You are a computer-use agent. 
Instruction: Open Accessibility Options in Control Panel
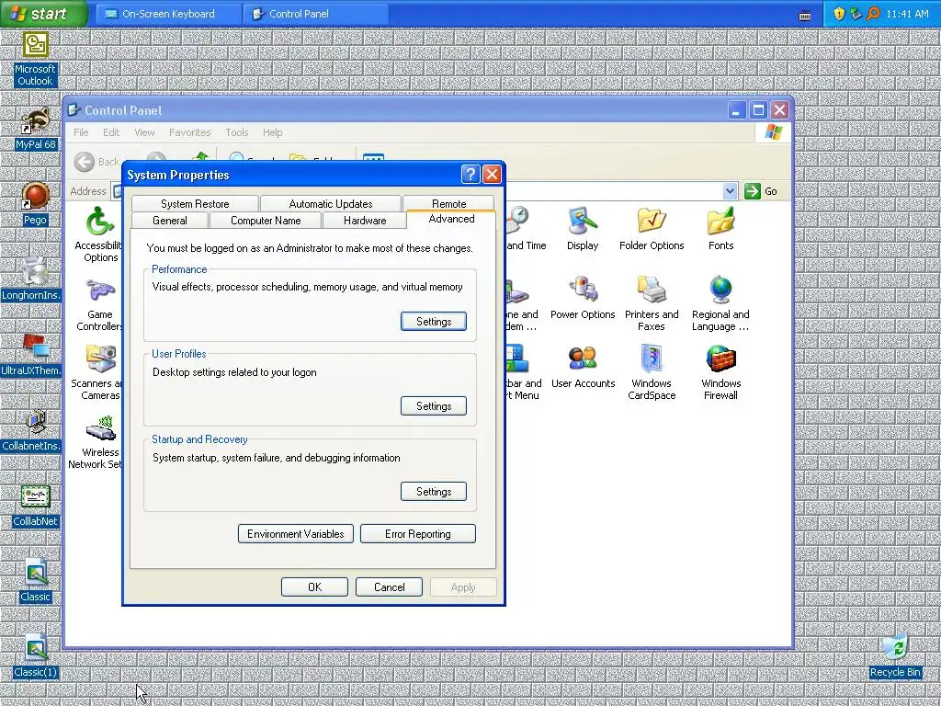tap(99, 234)
